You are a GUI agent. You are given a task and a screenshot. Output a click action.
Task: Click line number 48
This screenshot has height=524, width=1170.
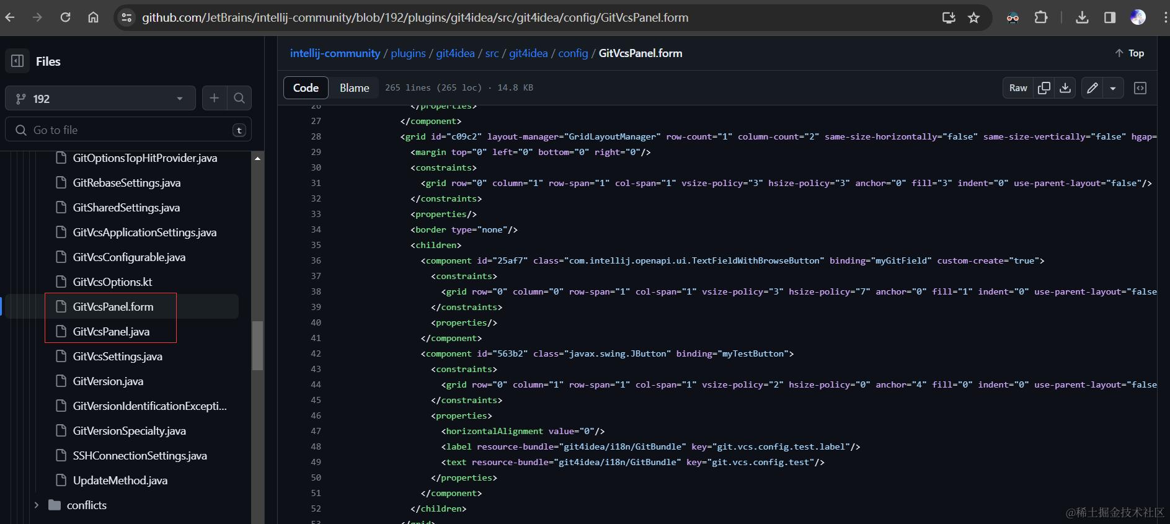[x=316, y=446]
